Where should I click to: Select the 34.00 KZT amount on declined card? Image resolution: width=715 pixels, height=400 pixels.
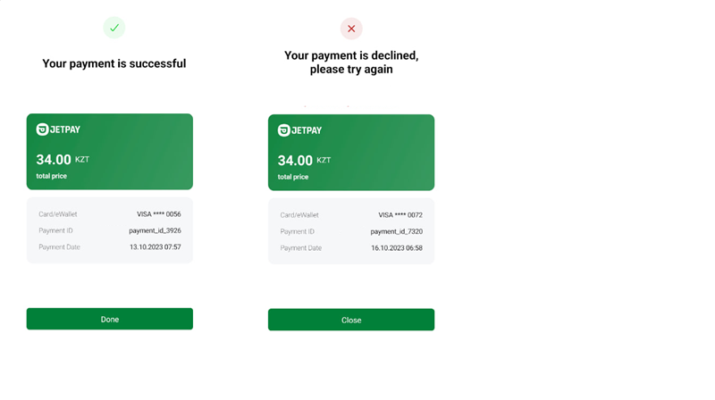pos(304,161)
